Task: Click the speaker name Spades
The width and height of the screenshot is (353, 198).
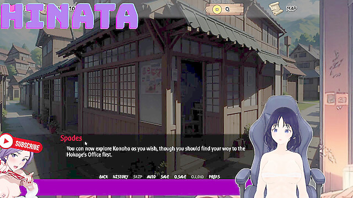Action: coord(71,138)
